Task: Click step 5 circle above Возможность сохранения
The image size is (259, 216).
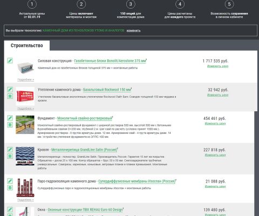Action: coord(229,4)
